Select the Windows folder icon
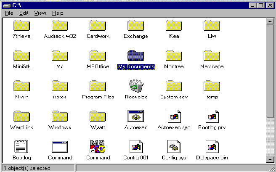Image resolution: width=276 pixels, height=172 pixels. click(60, 116)
